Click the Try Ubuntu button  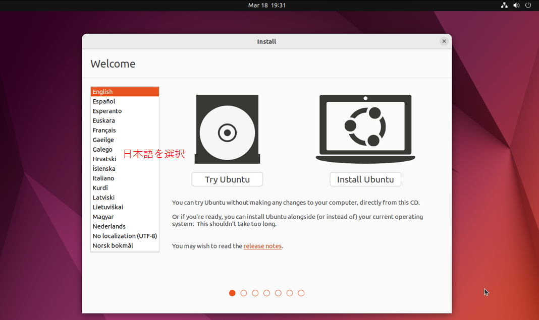pos(227,179)
